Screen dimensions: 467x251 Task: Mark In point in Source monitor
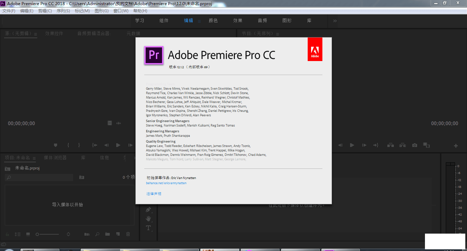[68, 145]
